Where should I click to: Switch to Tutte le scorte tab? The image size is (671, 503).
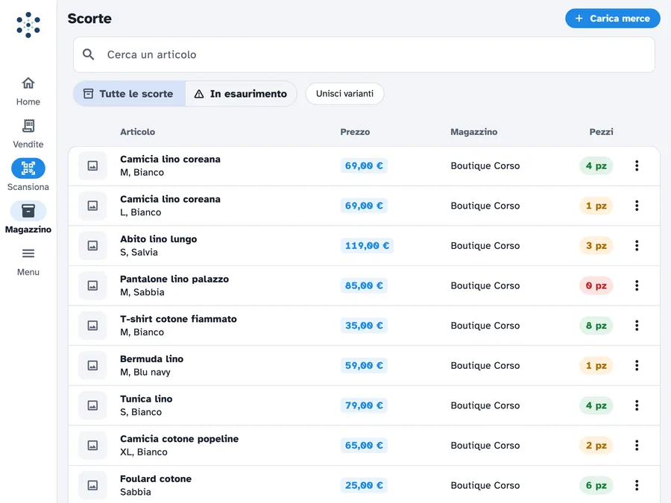(129, 94)
